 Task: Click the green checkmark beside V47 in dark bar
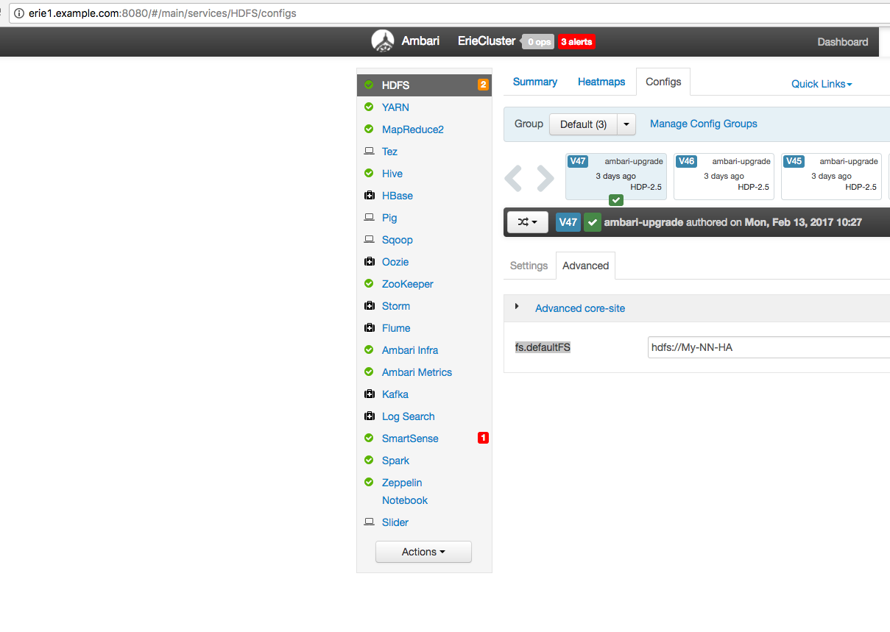pos(593,221)
